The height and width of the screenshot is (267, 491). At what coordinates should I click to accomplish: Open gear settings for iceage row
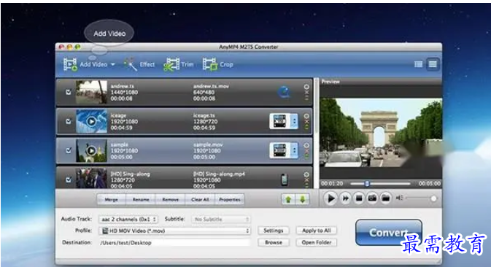pyautogui.click(x=306, y=116)
